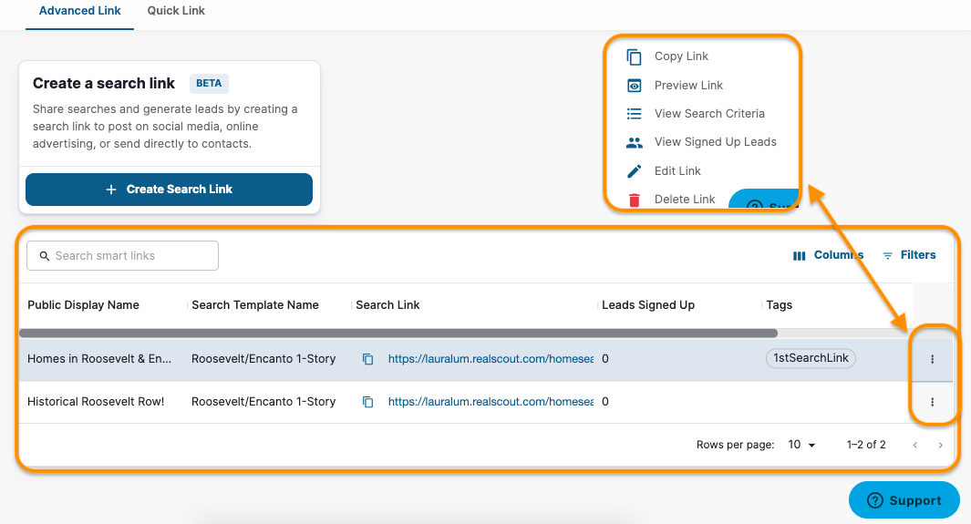
Task: Open the three-dot menu for Homes in Roosevelt
Action: (932, 359)
